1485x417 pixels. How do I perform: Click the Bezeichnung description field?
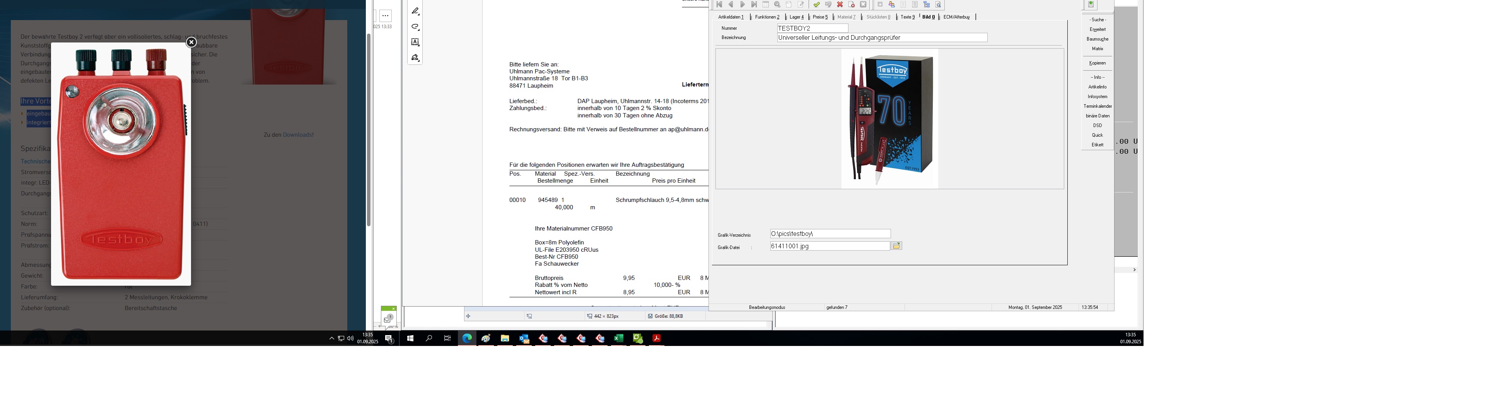[x=882, y=37]
